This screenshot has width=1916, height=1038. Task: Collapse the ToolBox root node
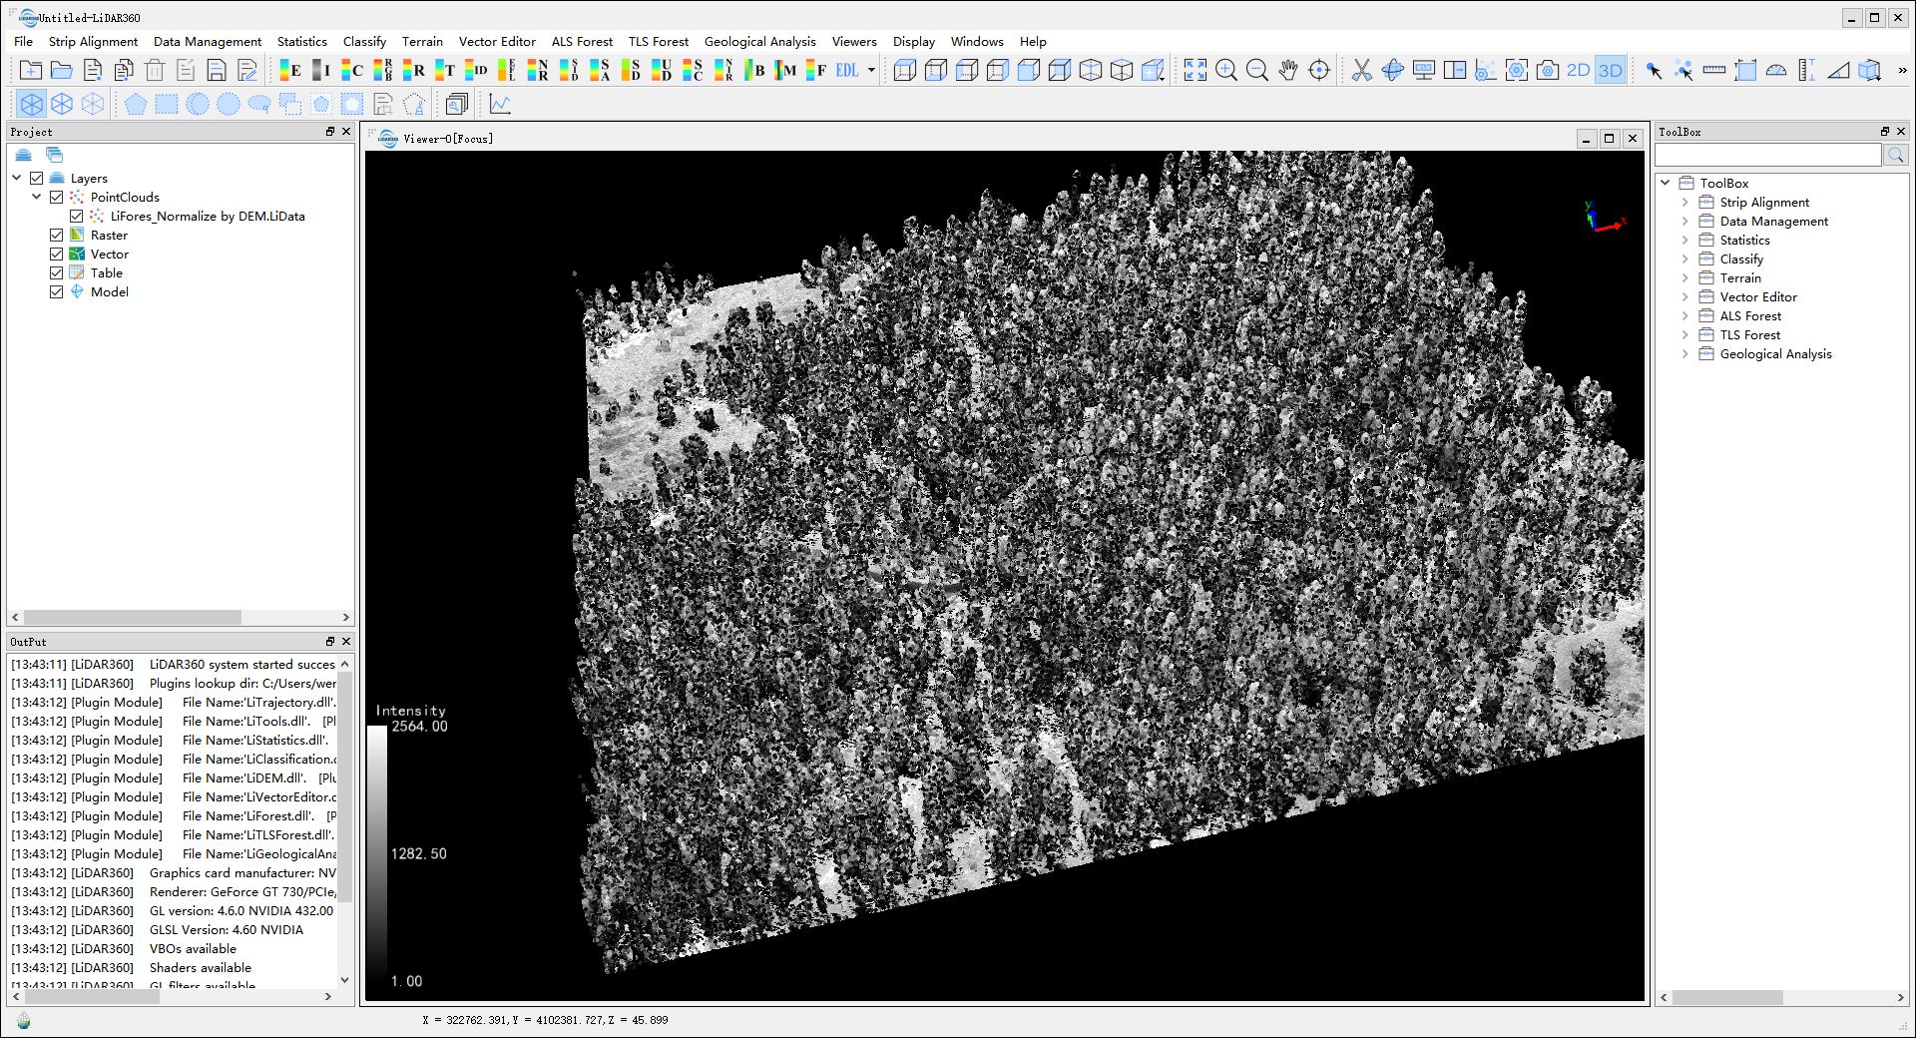click(1666, 184)
